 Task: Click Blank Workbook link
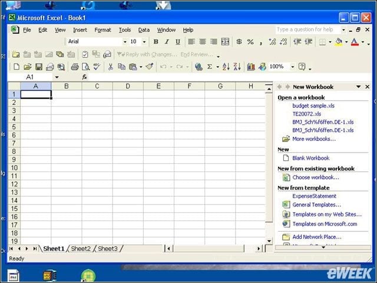(x=310, y=158)
